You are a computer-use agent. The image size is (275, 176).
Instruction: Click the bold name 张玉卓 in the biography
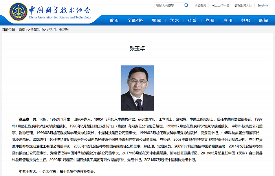(24, 120)
